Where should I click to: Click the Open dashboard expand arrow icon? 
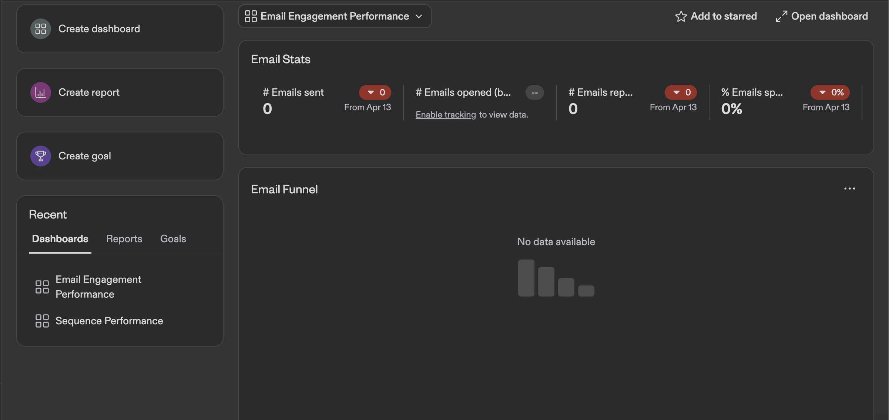point(781,16)
